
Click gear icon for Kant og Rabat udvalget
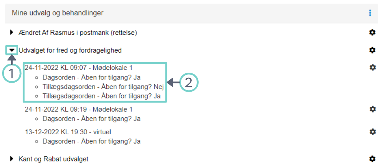point(372,159)
